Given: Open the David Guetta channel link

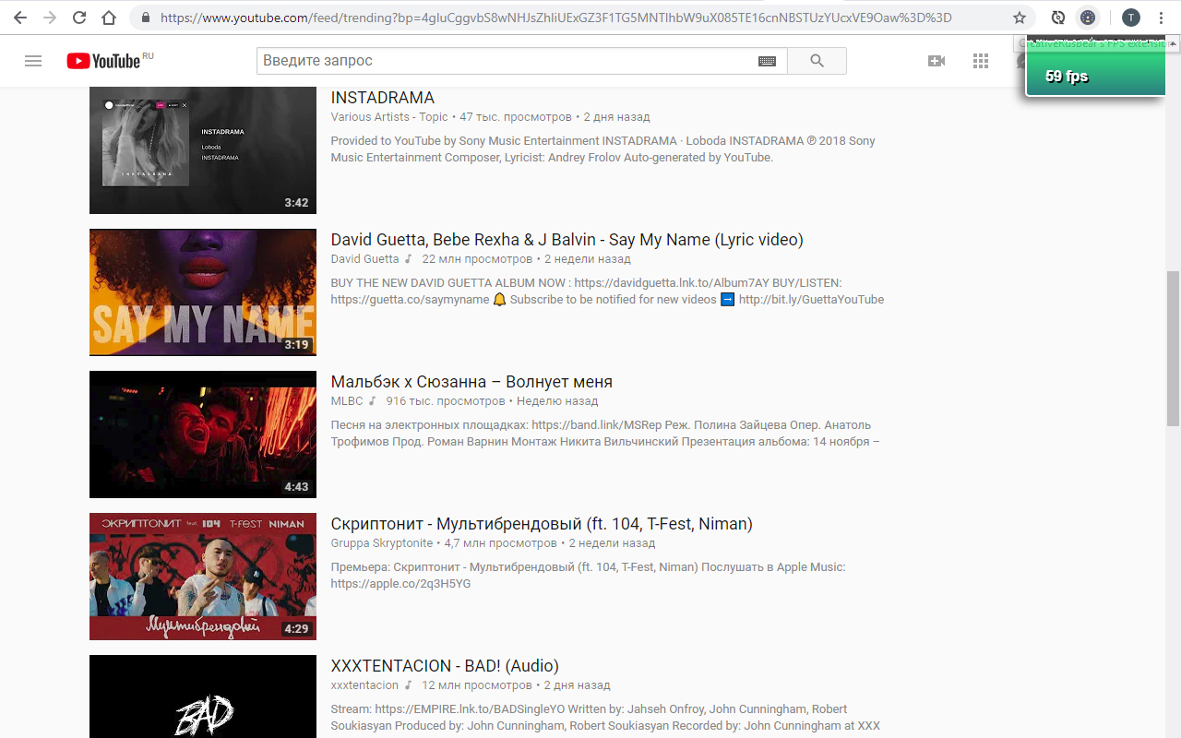Looking at the screenshot, I should [364, 259].
